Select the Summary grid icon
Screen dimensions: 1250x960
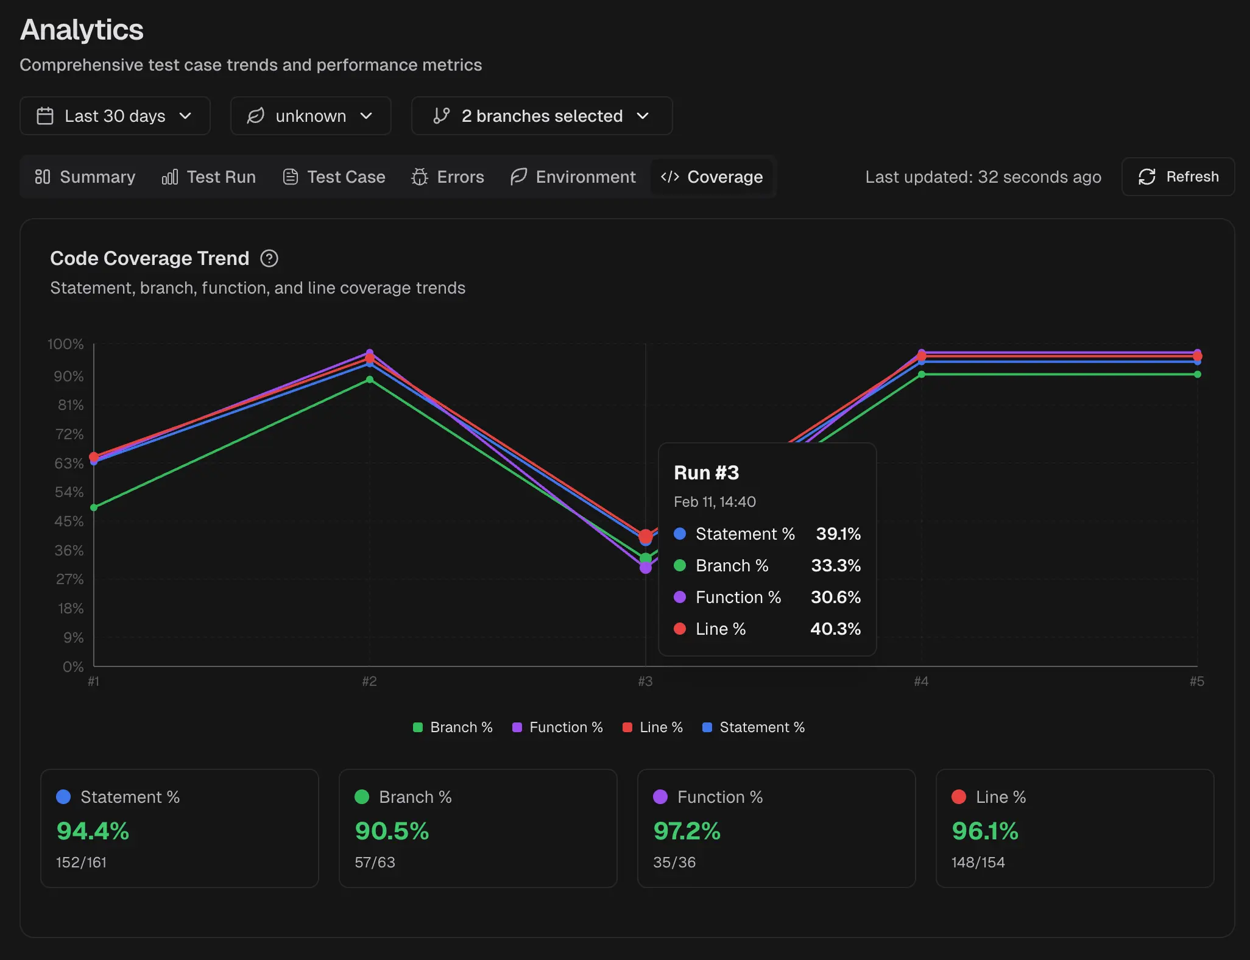[x=43, y=177]
